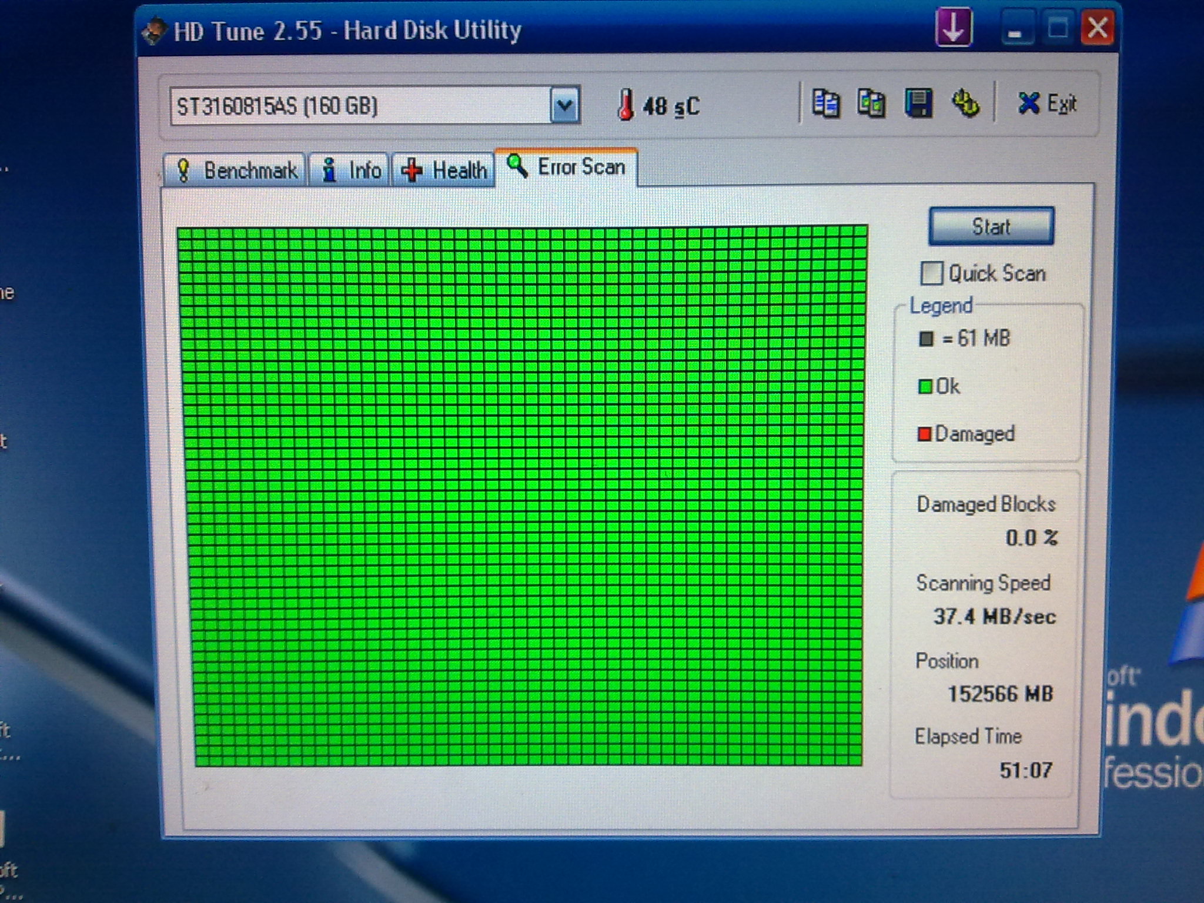The image size is (1204, 903).
Task: Enable the Quick Scan checkbox
Action: (931, 273)
